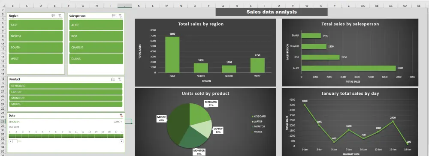The width and height of the screenshot is (429, 156).
Task: Select day 15 on the Date timeline
Action: pos(103,136)
